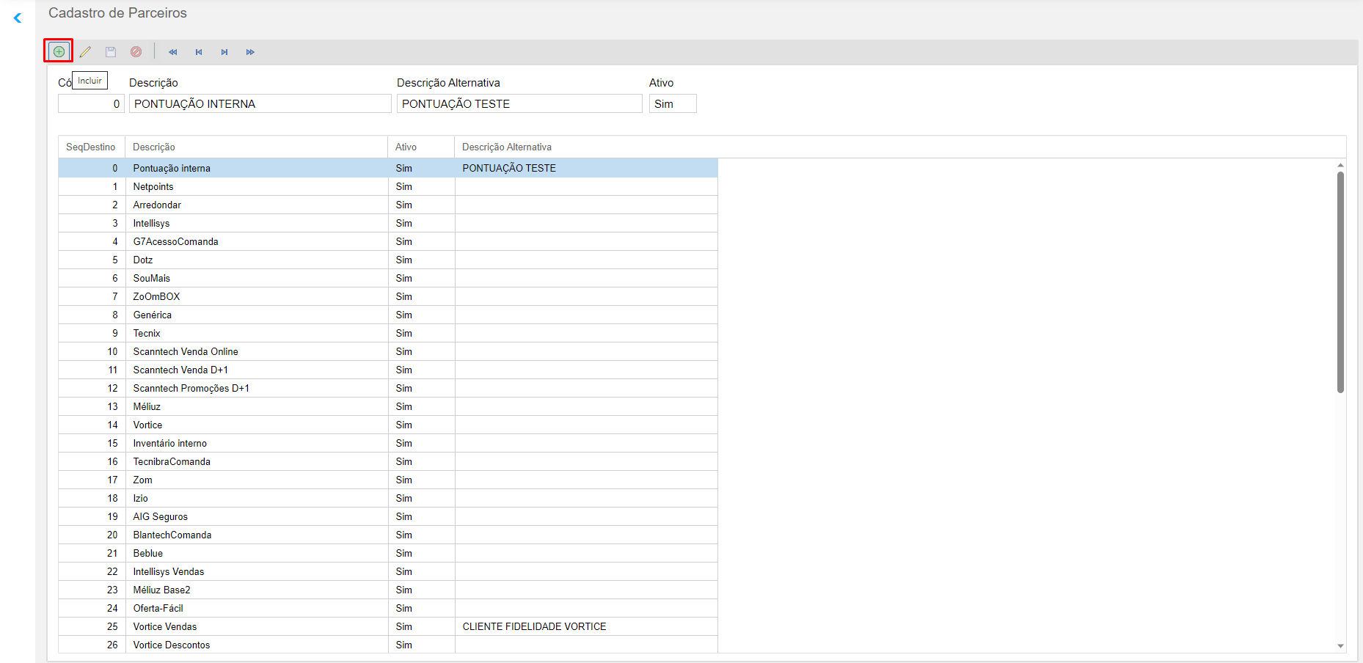Sort by the SeqDestino column header
The image size is (1363, 663).
coord(91,147)
